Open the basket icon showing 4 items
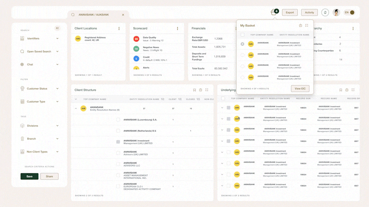The height and width of the screenshot is (207, 369). [x=274, y=12]
